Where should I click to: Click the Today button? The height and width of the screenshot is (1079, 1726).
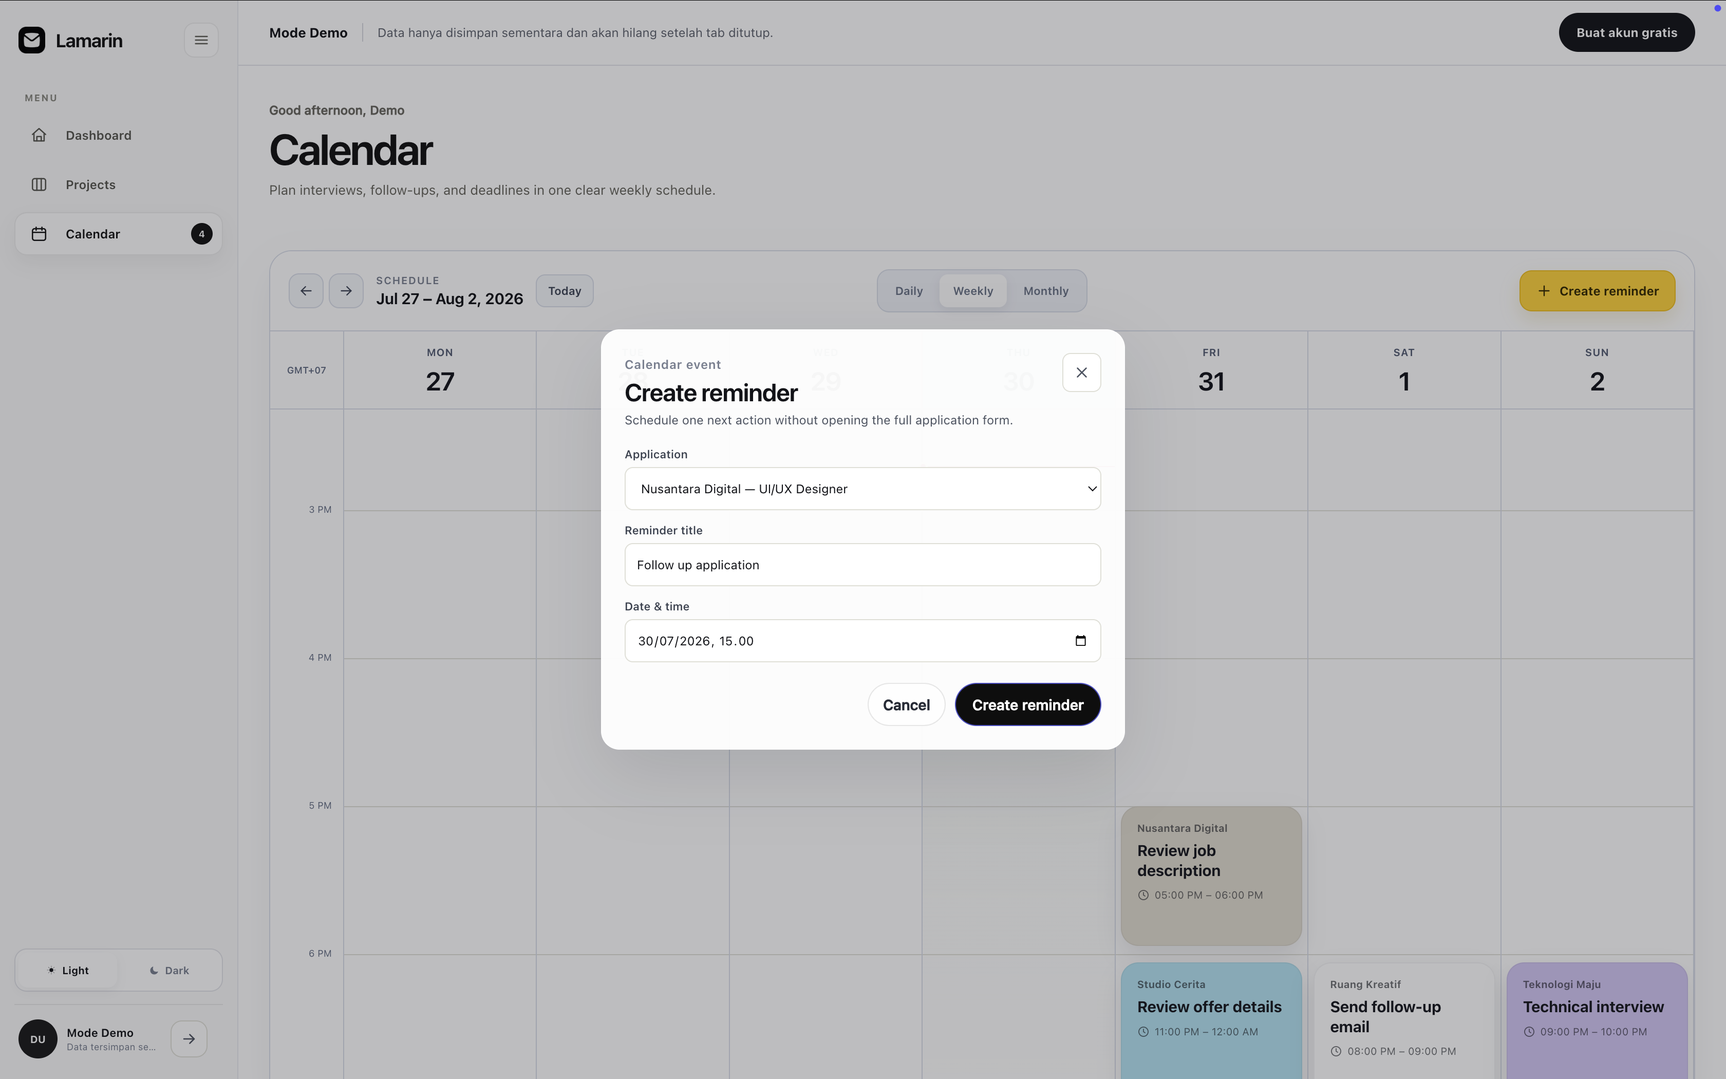[x=564, y=290]
